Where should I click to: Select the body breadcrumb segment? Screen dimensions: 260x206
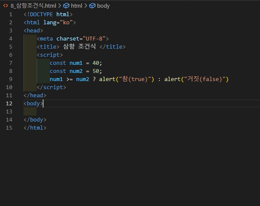click(103, 6)
